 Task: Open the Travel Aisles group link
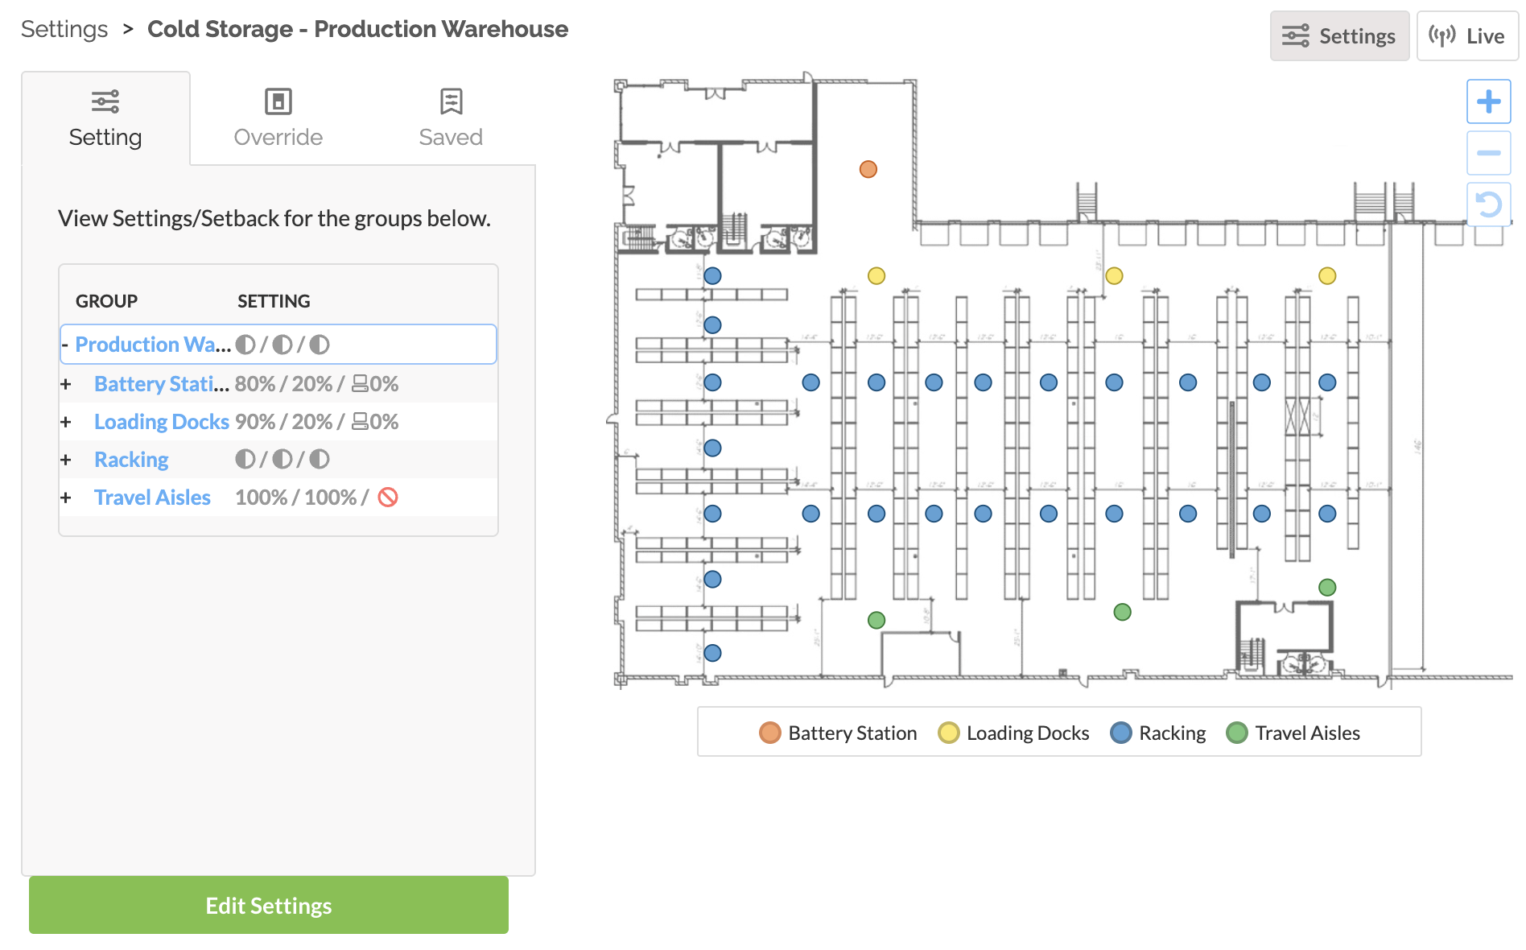[152, 498]
